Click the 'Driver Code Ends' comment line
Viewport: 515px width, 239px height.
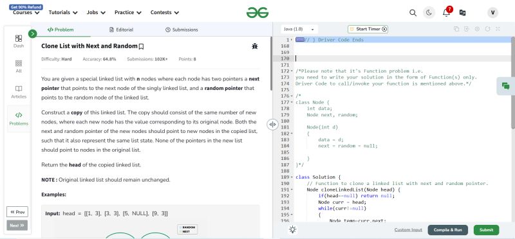(334, 40)
